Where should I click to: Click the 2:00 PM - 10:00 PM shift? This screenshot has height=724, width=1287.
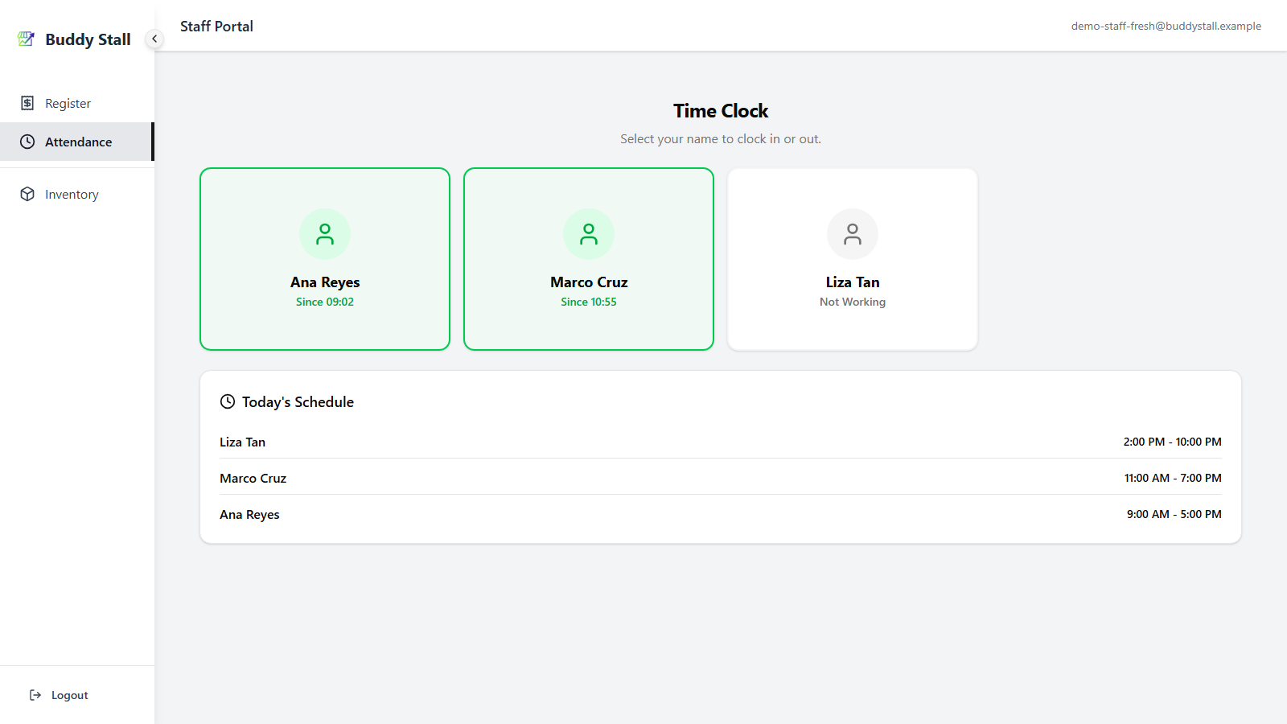(x=1172, y=442)
